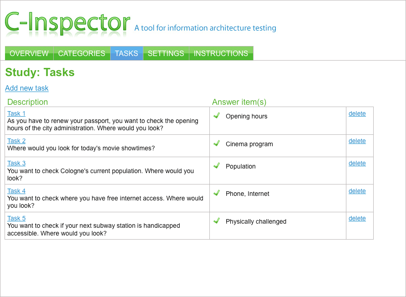
Task: Select the SETTINGS tab
Action: [166, 53]
